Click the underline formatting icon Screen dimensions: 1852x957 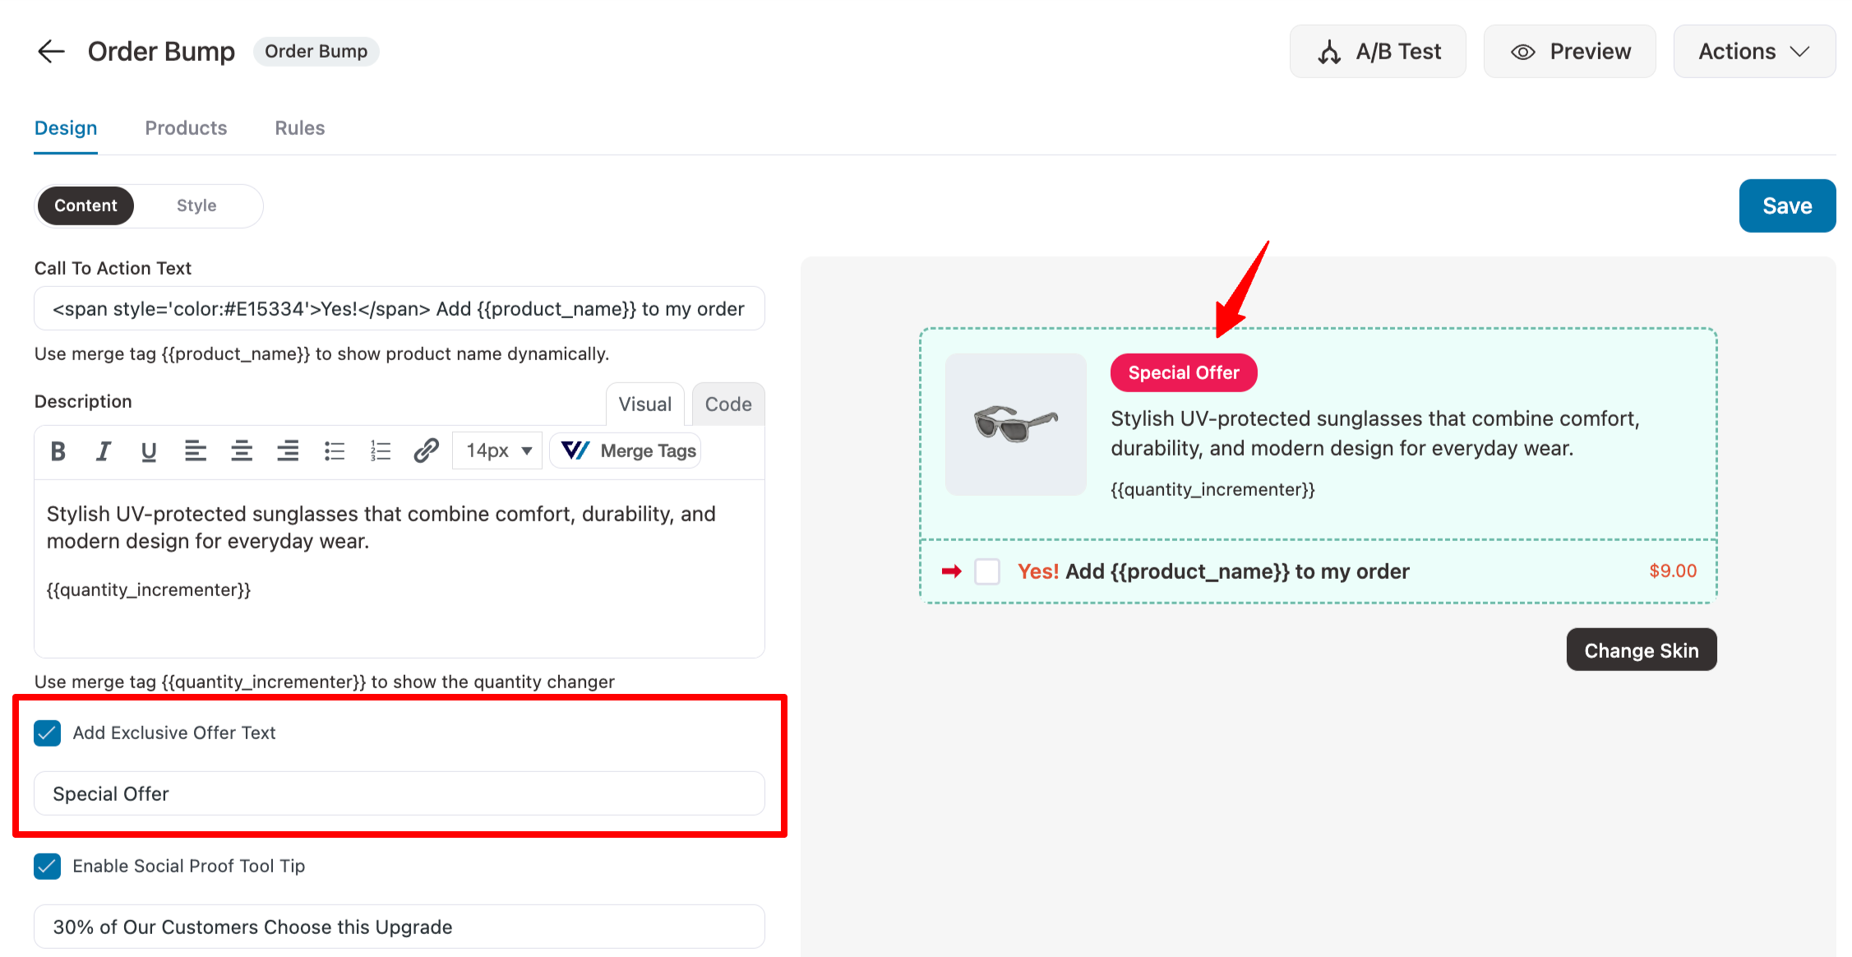click(x=149, y=451)
